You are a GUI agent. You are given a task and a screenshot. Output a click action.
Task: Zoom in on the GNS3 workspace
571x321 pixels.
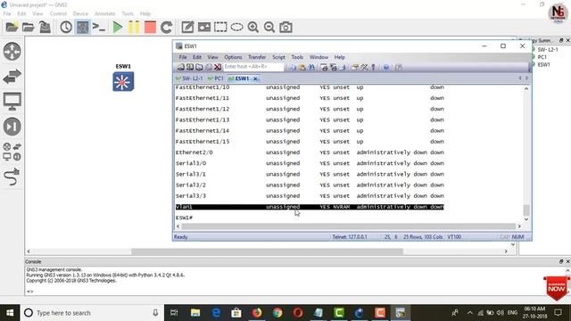tap(253, 28)
